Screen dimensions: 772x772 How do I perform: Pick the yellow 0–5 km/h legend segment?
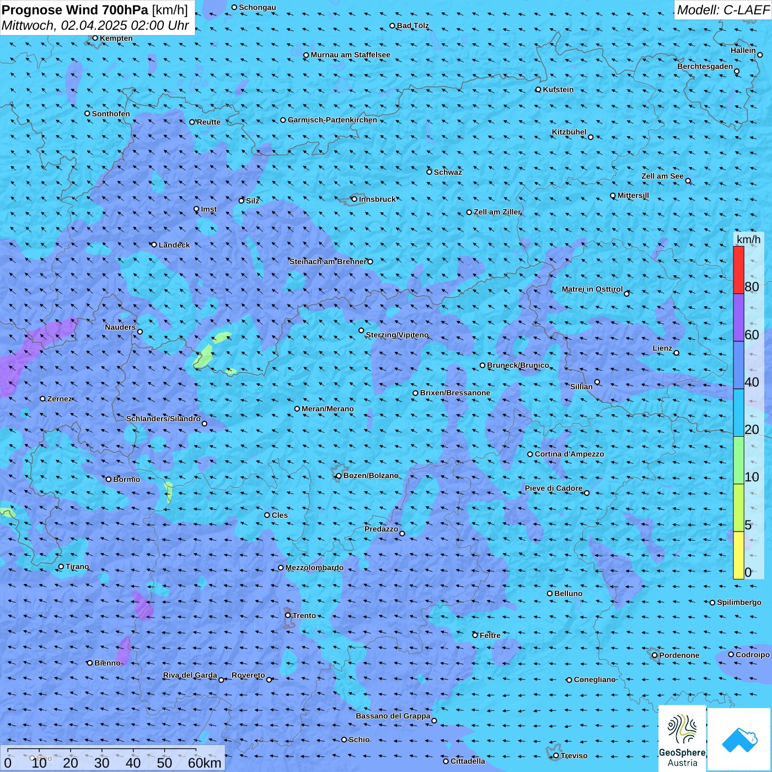[x=738, y=555]
